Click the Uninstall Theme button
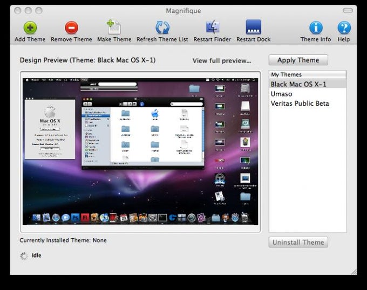Viewport: 367px width, 290px height. (x=298, y=243)
